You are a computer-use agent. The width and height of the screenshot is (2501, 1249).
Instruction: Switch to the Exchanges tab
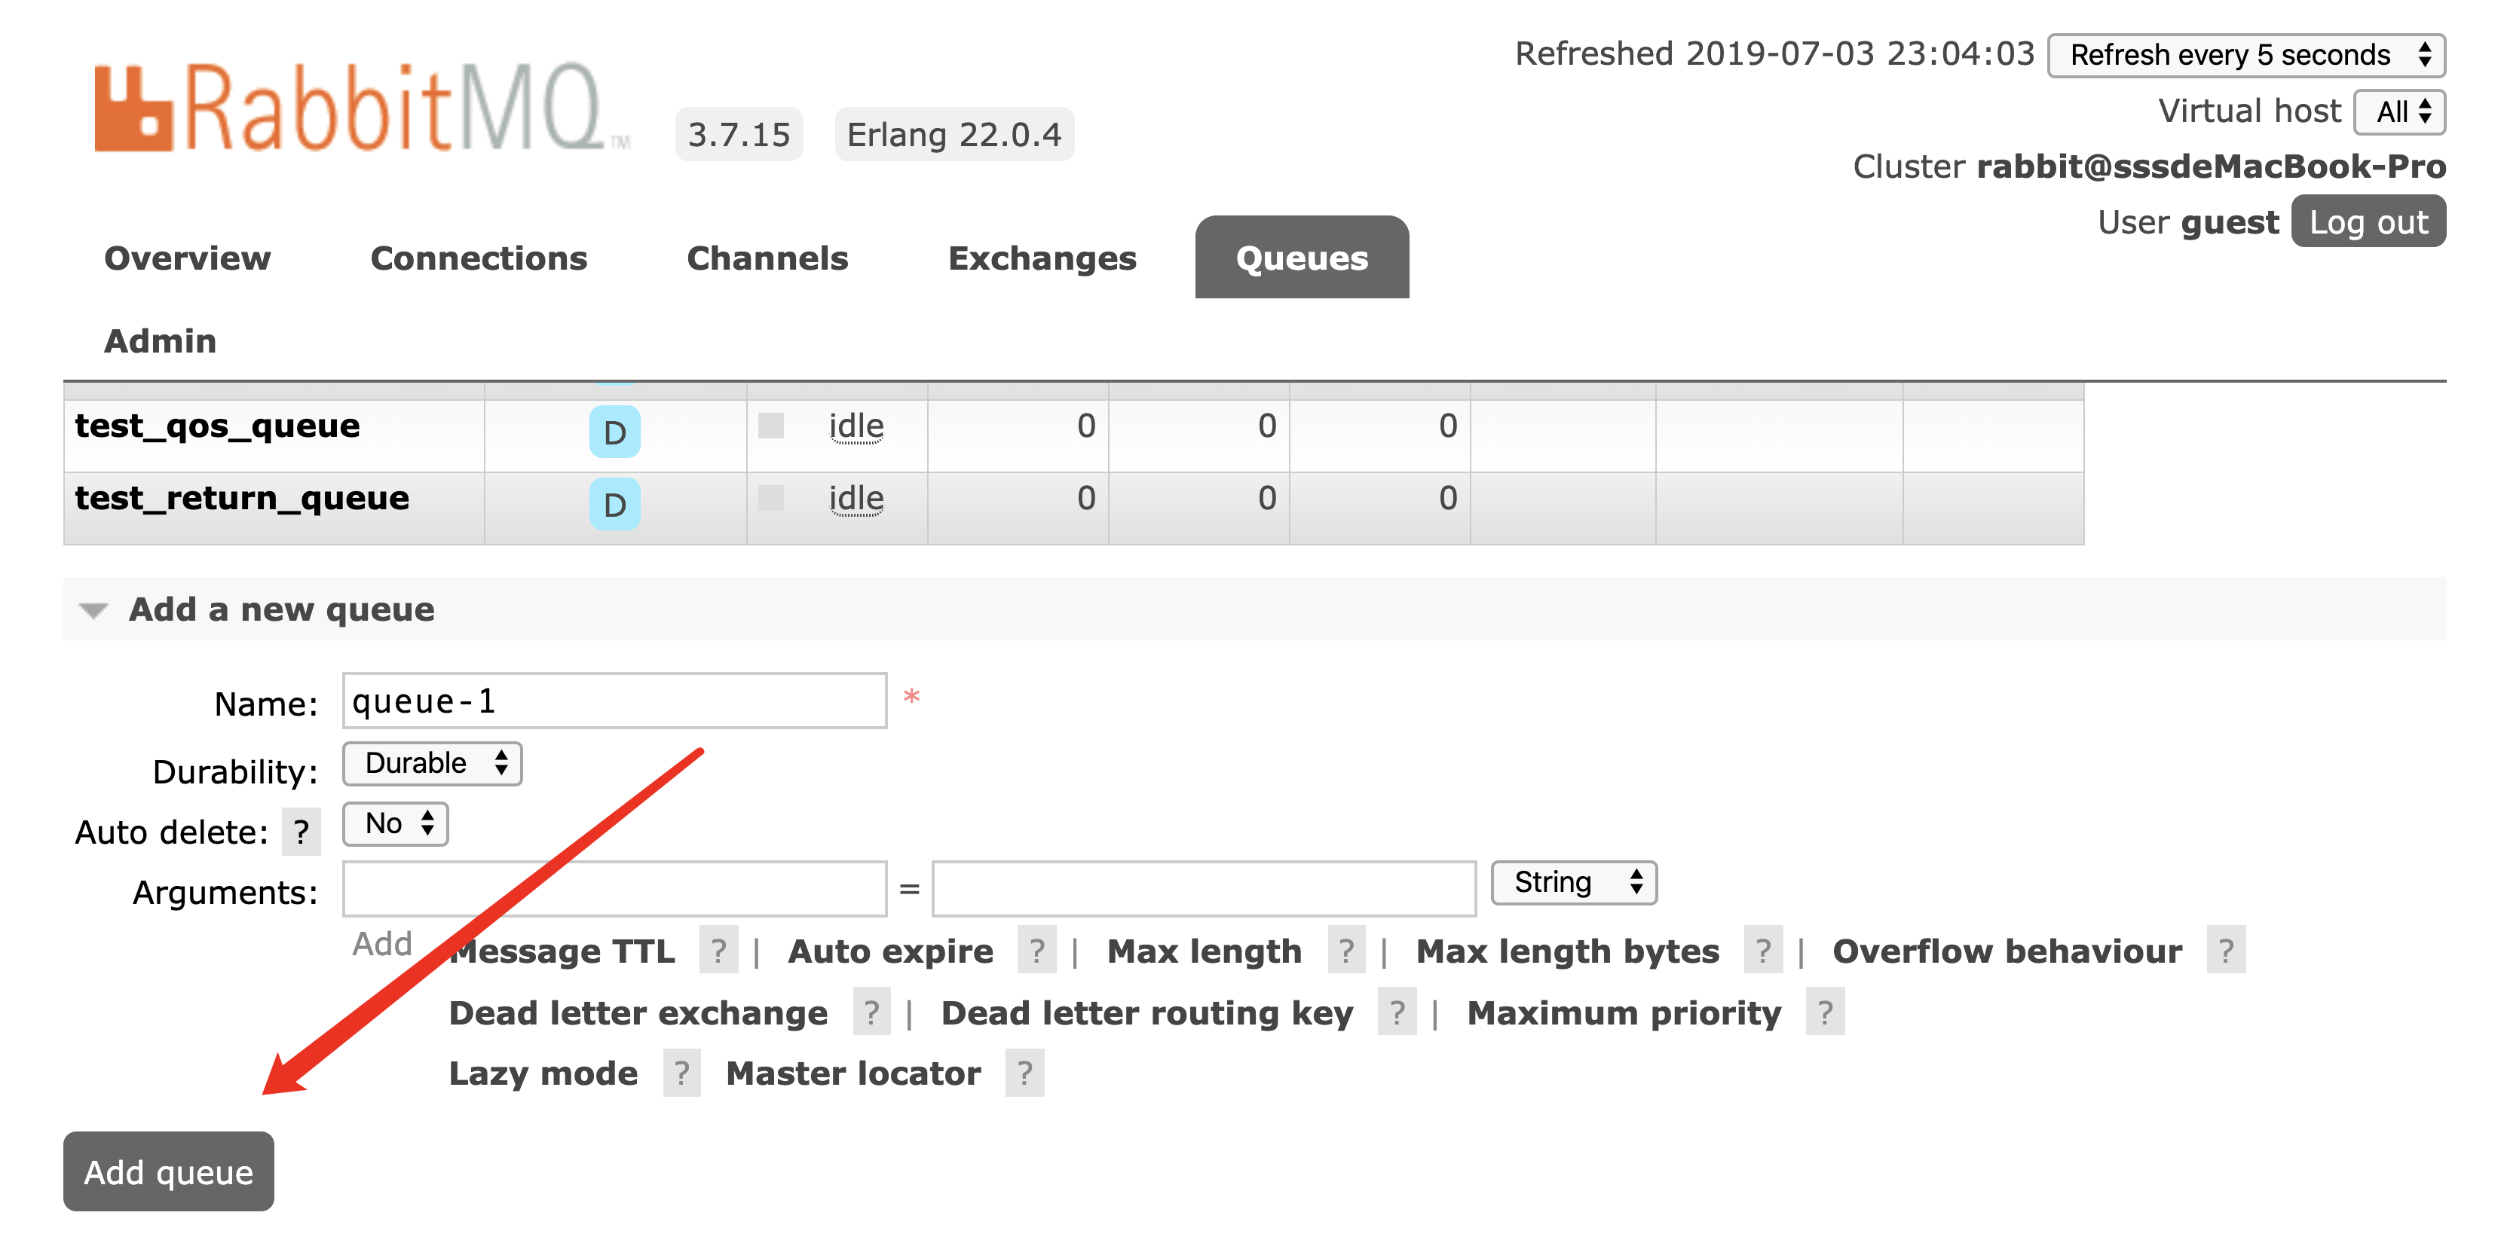[1042, 258]
